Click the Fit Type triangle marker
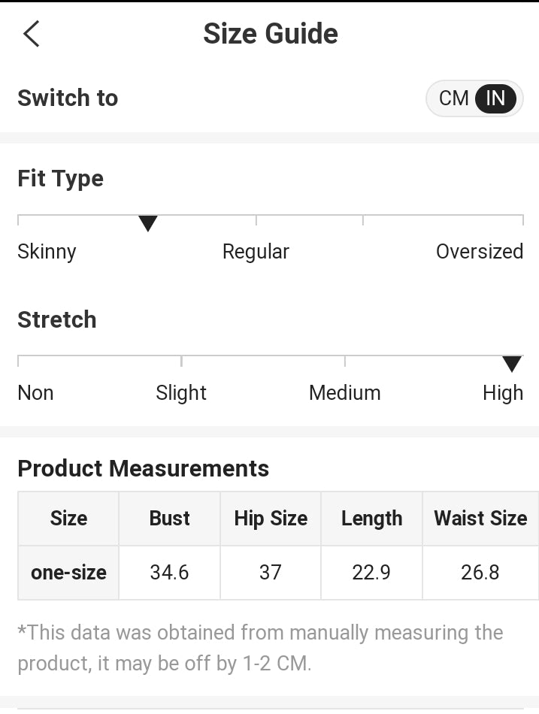This screenshot has width=539, height=714. click(x=148, y=223)
